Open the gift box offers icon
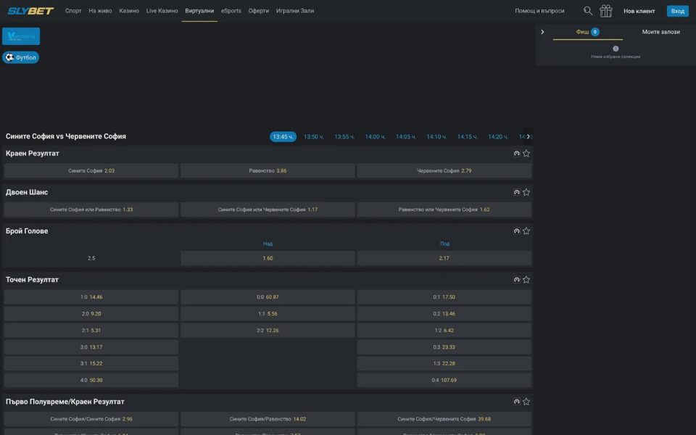Screen dimensions: 696x435 [606, 11]
